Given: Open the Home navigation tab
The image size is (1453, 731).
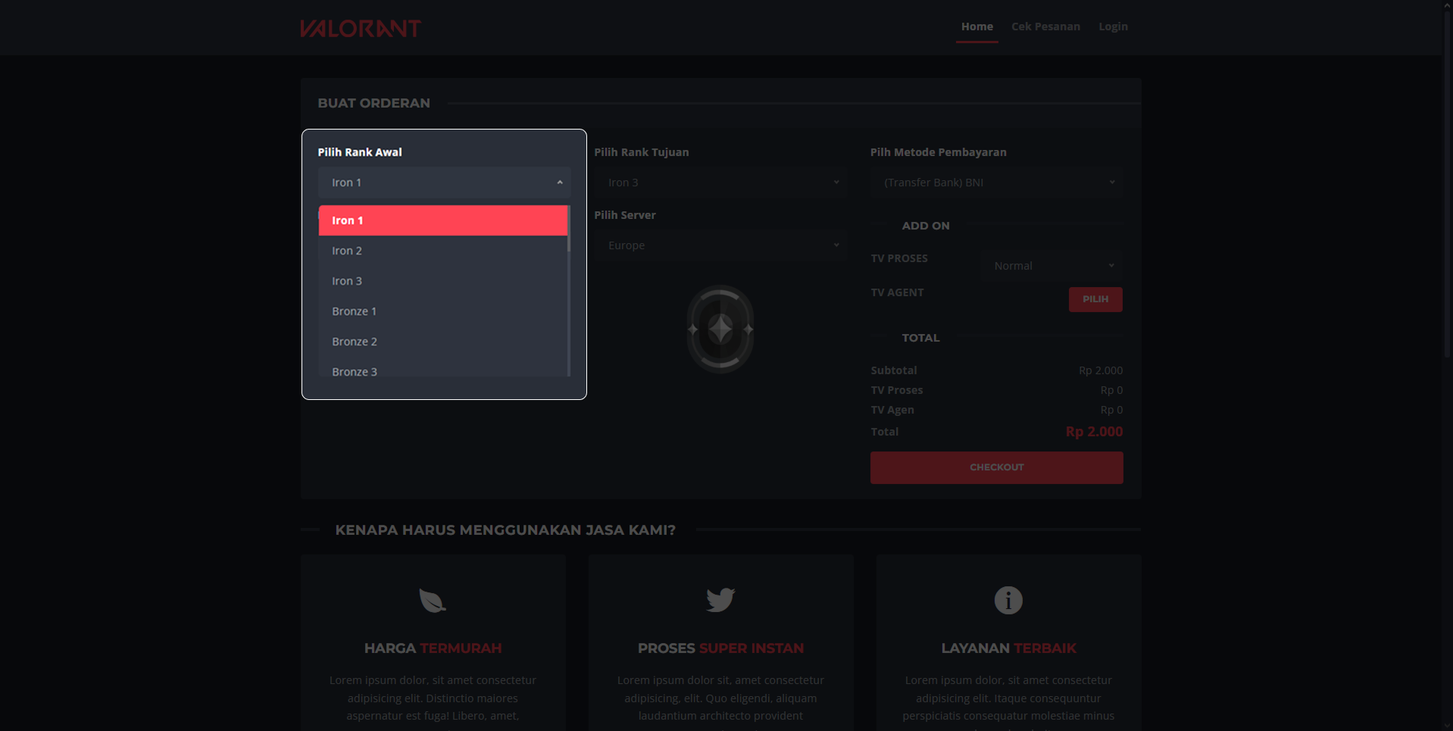Looking at the screenshot, I should click(x=976, y=27).
